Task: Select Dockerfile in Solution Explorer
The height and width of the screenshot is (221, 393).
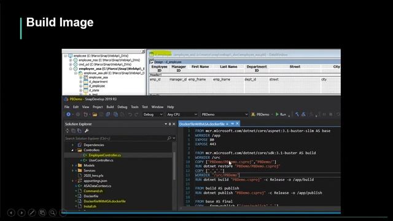Action: coord(91,196)
